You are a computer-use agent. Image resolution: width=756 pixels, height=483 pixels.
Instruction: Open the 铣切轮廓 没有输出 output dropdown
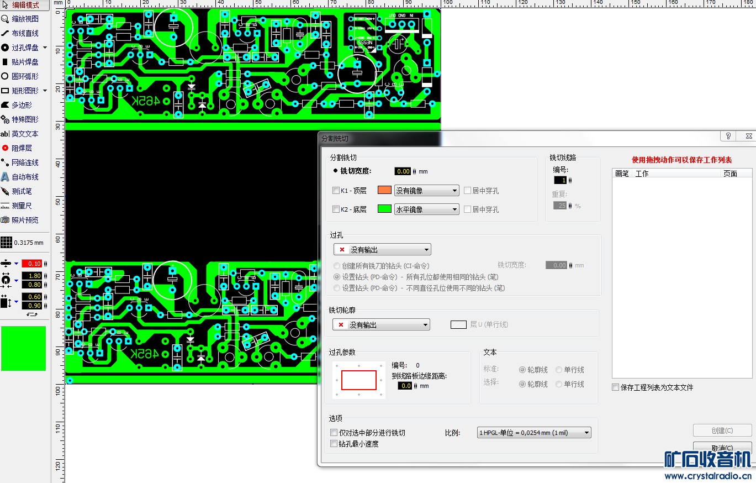(x=381, y=325)
